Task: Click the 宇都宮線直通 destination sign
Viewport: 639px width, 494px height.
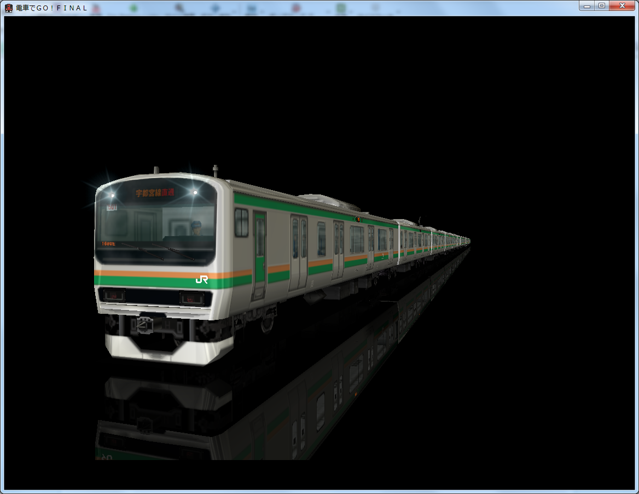Action: point(155,193)
